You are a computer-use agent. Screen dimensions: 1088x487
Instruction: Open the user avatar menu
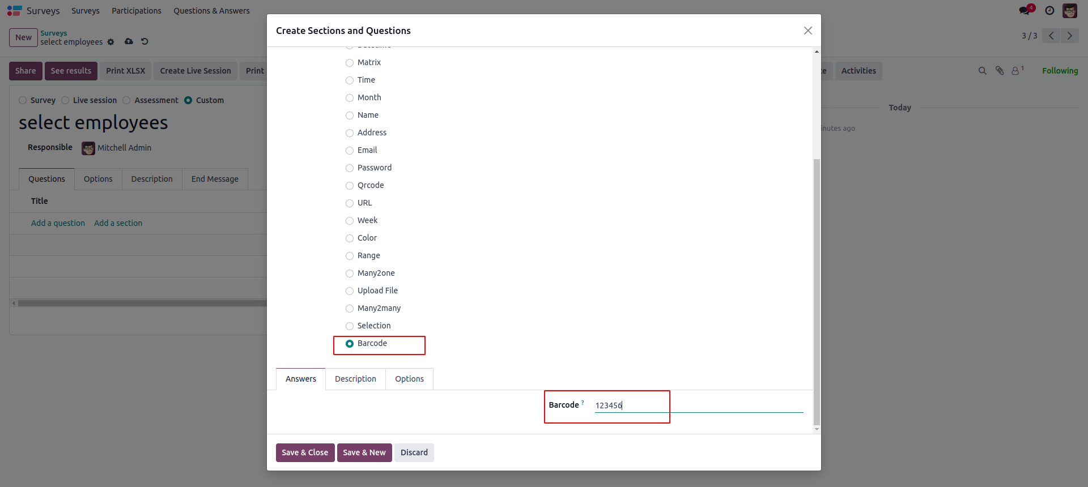[1069, 11]
